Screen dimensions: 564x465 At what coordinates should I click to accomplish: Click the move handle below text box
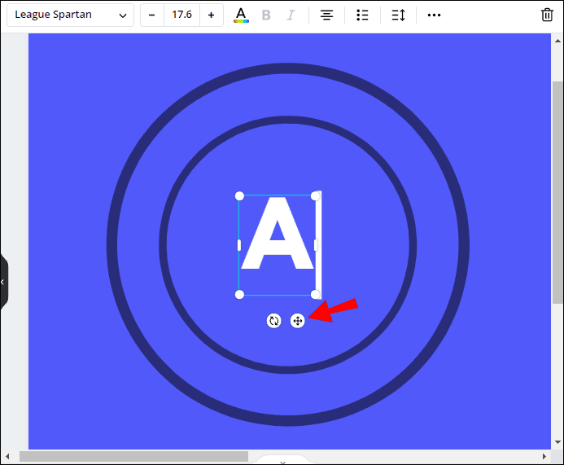[x=298, y=321]
